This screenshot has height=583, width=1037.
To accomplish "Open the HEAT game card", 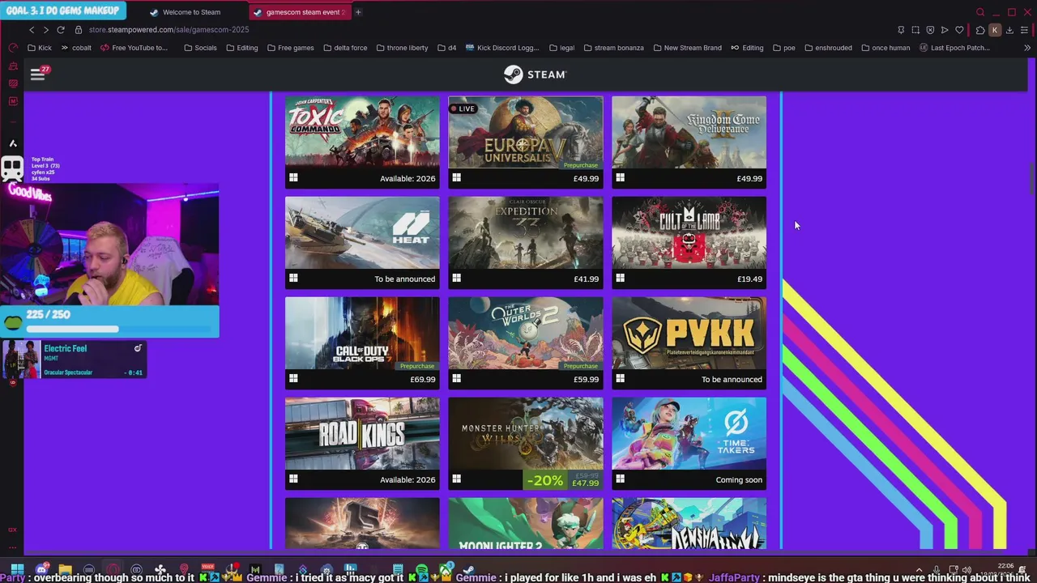I will point(362,242).
